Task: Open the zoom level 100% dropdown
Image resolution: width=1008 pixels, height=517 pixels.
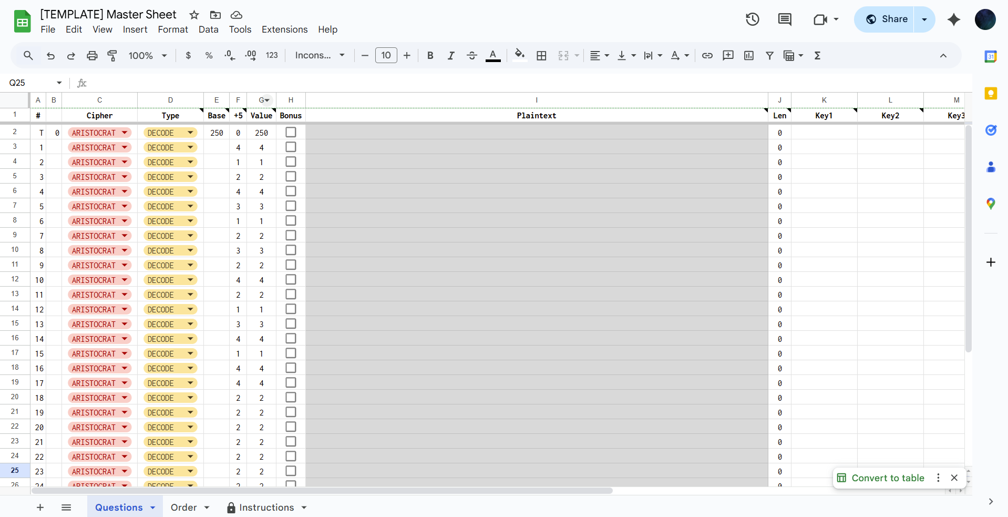Action: click(148, 55)
